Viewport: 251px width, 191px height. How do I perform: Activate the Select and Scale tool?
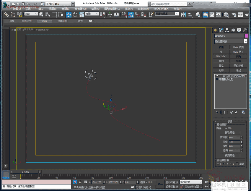coord(82,14)
